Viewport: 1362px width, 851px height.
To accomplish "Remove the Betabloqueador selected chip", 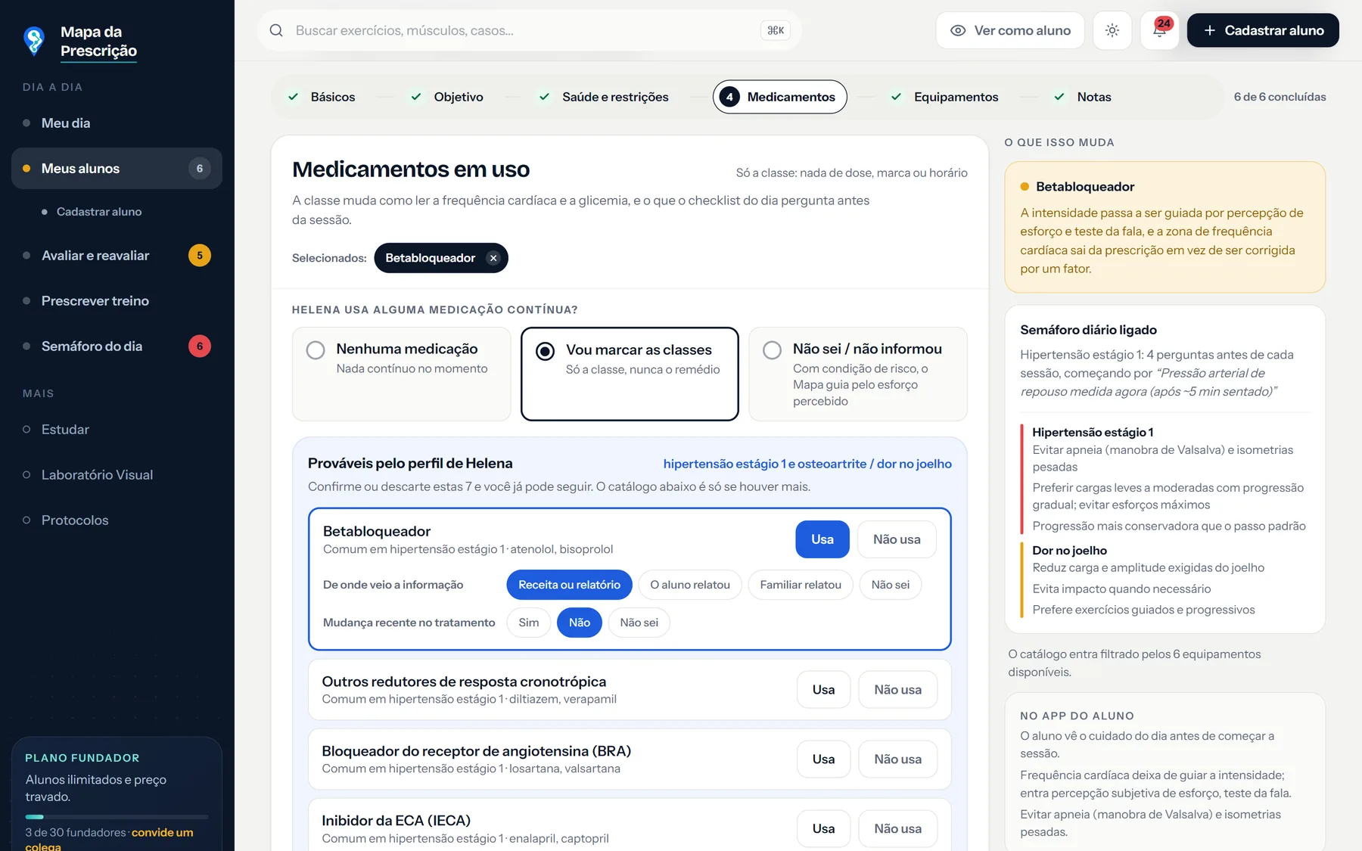I will tap(493, 258).
